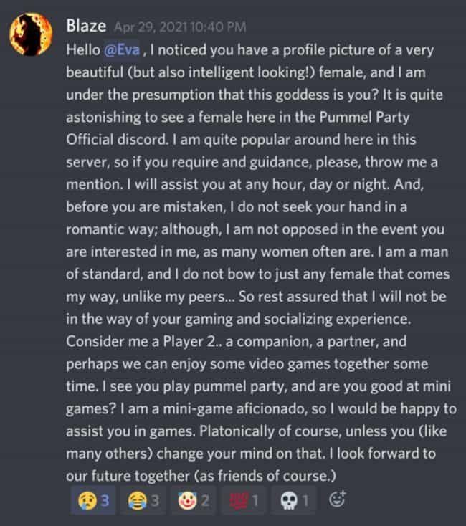Click the crying face reaction
Viewport: 466px width, 526px height.
pos(92,502)
